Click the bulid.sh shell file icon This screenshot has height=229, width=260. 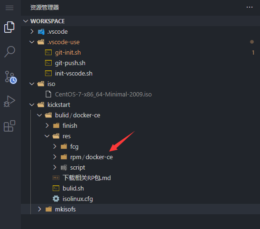[x=56, y=188]
